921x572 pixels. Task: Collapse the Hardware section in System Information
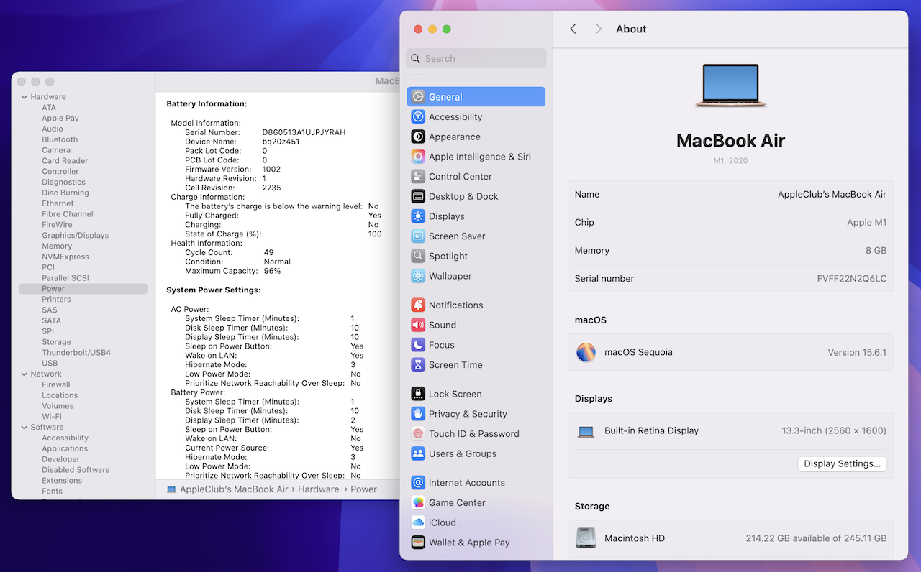tap(24, 97)
